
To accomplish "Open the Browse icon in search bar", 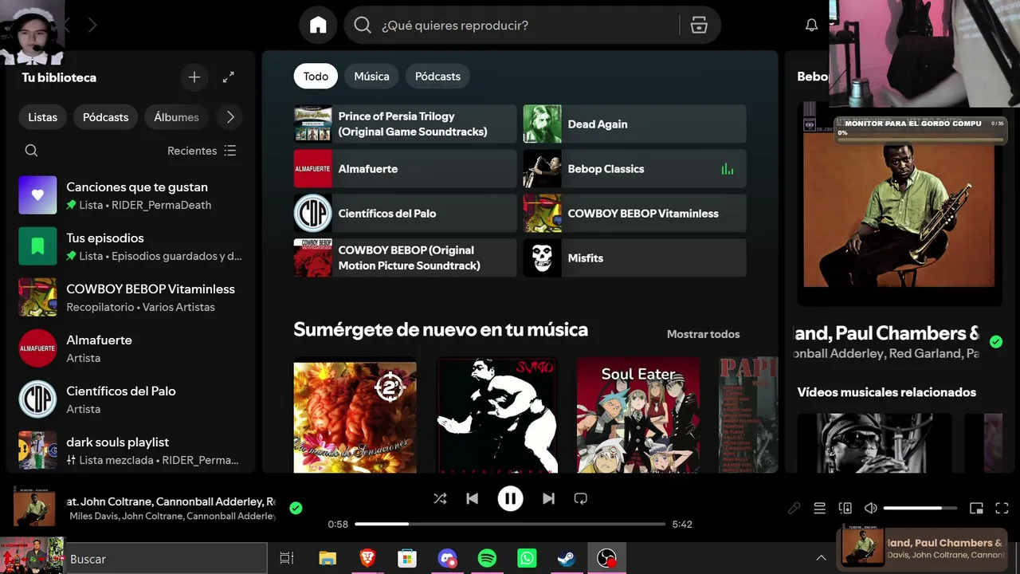I will (699, 26).
